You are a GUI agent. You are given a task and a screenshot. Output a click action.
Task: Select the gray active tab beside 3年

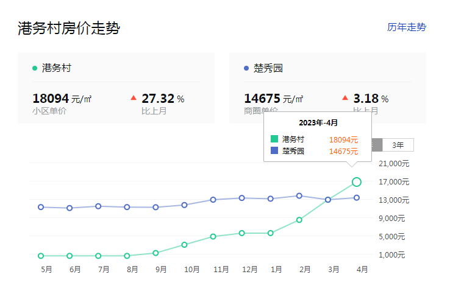(x=377, y=145)
